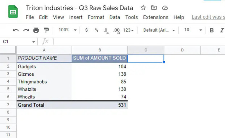Decrease decimal places
This screenshot has width=225, height=138.
[x=106, y=30]
